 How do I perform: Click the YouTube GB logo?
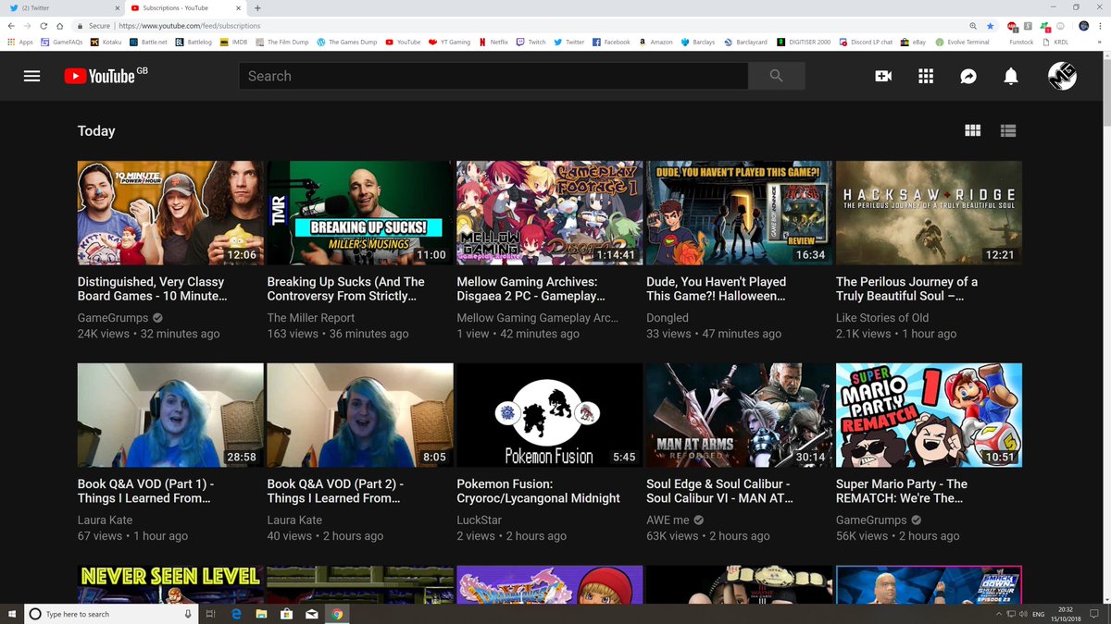tap(106, 76)
